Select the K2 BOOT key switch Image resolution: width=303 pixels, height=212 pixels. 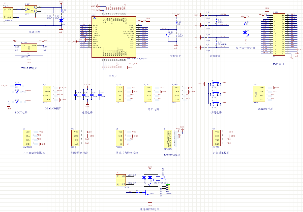point(18,86)
